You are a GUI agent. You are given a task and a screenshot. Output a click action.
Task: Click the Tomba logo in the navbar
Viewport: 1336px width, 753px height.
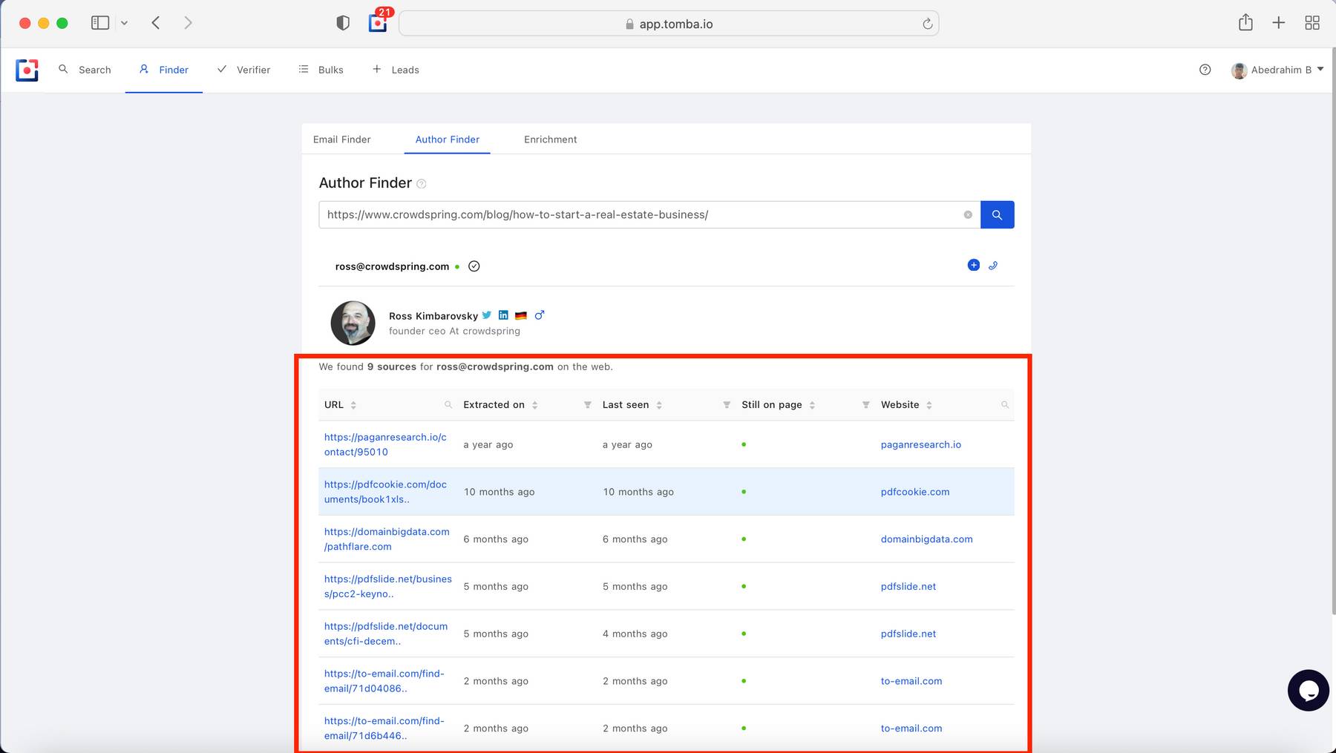pos(27,70)
